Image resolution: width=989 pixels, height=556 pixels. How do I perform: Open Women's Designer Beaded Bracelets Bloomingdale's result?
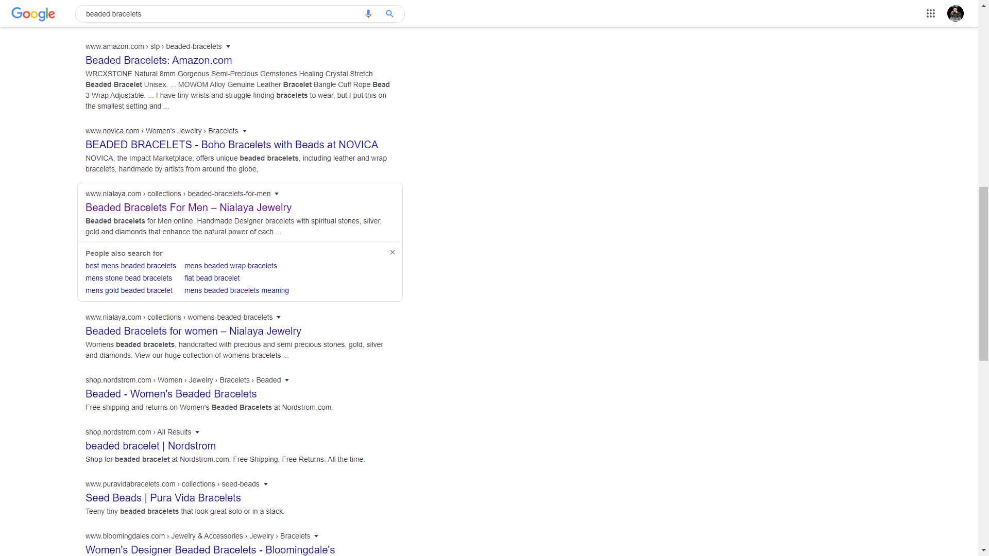pyautogui.click(x=210, y=550)
